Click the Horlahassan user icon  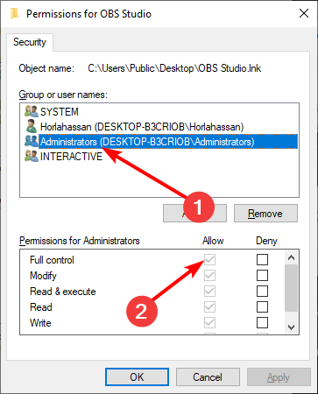point(32,126)
